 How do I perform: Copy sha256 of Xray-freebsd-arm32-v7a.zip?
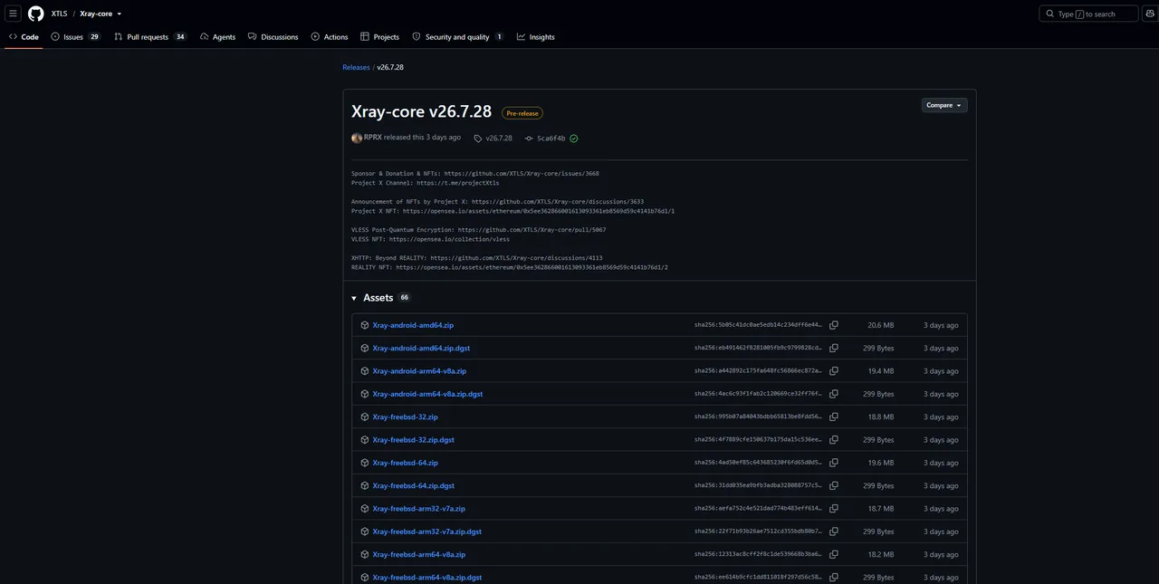pos(834,509)
